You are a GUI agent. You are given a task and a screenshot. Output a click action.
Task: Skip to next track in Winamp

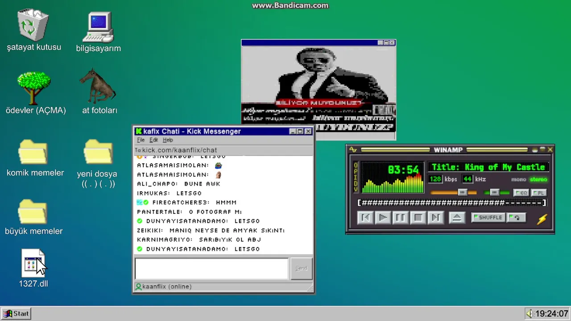pyautogui.click(x=436, y=218)
